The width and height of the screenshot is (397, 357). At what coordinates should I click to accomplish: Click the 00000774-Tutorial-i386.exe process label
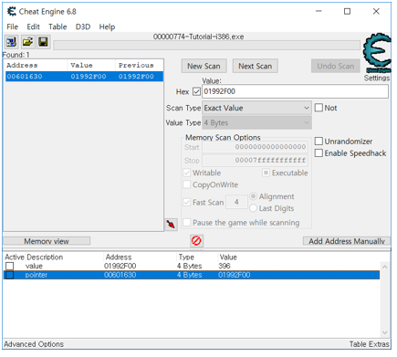coord(198,37)
